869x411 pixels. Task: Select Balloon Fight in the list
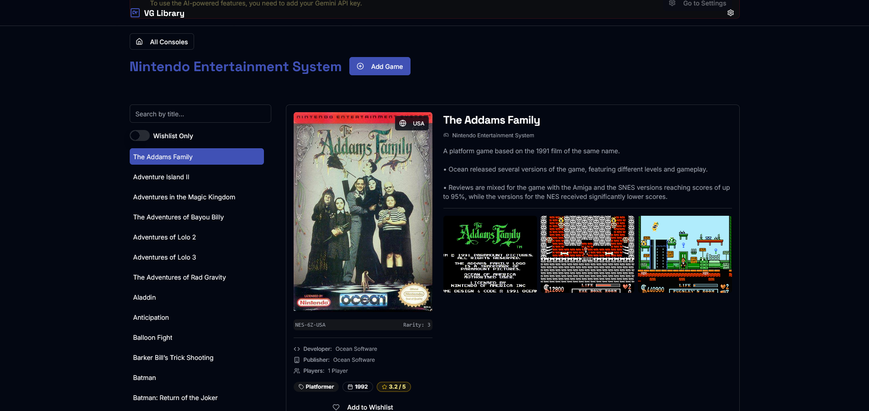click(x=197, y=337)
